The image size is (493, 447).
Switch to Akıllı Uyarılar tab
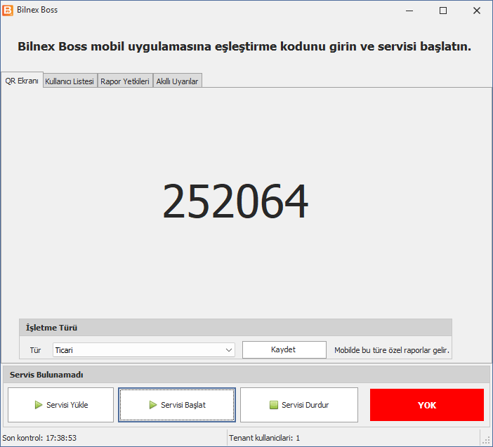click(x=178, y=81)
